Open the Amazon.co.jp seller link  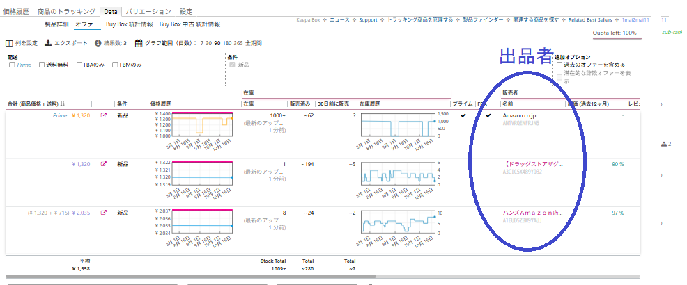pyautogui.click(x=519, y=115)
